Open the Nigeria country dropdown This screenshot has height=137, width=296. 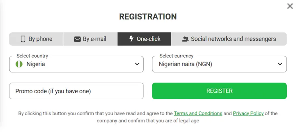point(76,64)
